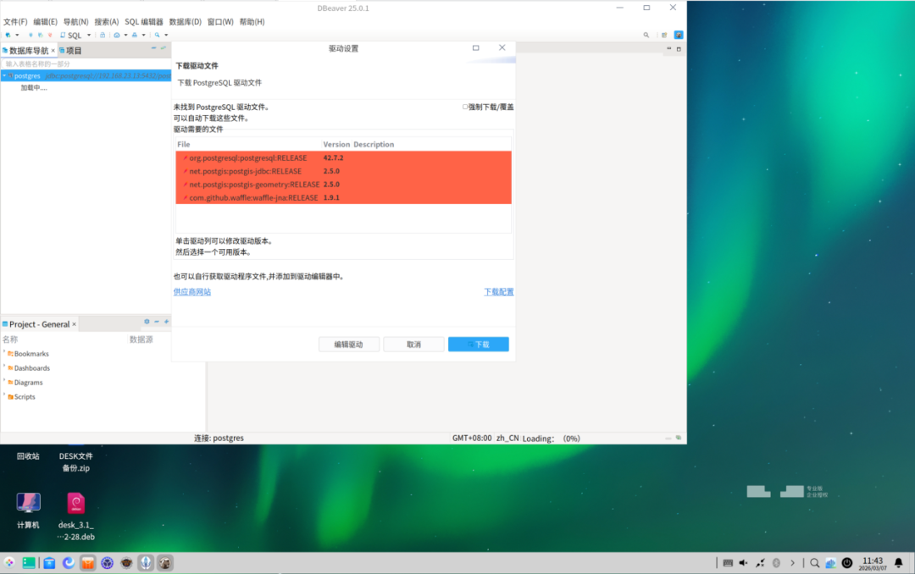
Task: Click the volume icon in system tray
Action: coord(744,563)
